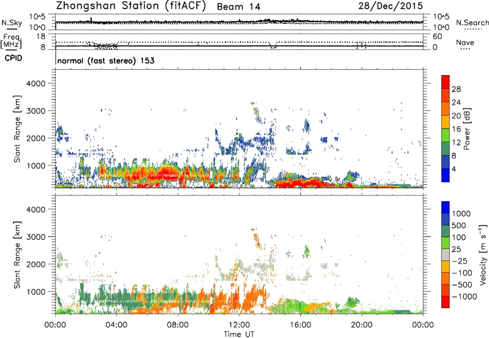
Task: Click the 'Time UT' axis label
Action: [239, 334]
